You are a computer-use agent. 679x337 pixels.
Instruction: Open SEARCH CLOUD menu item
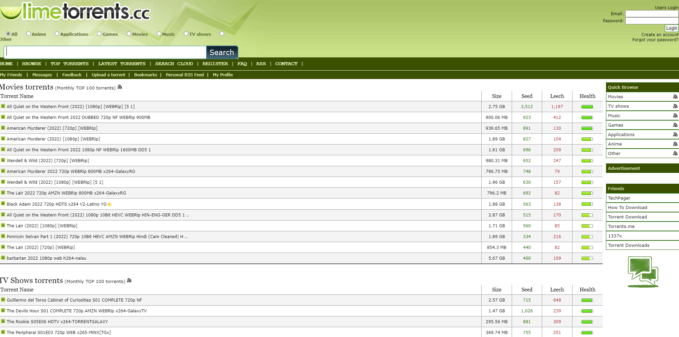coord(174,63)
